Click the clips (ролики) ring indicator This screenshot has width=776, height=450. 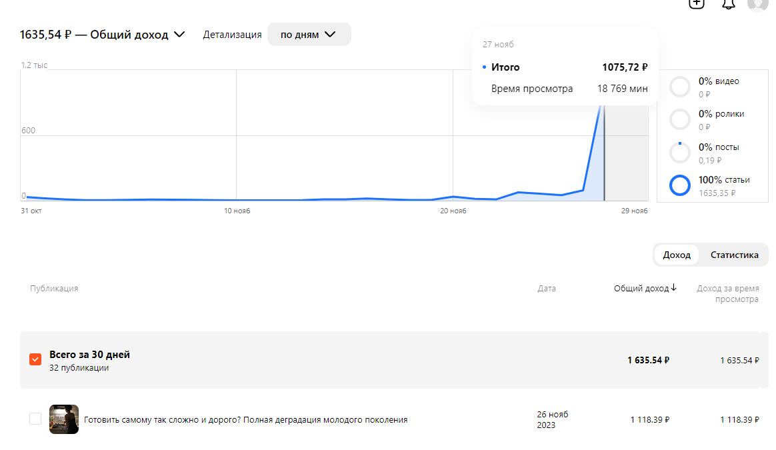coord(679,119)
